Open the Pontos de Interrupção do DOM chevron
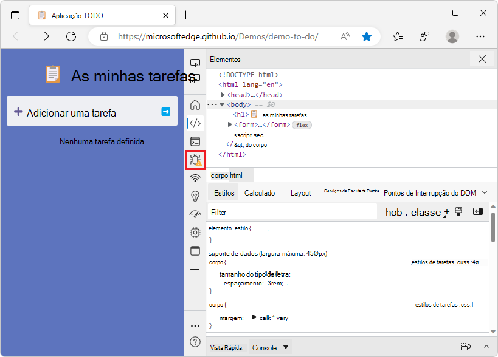Screen dimensions: 498x357 pyautogui.click(x=485, y=192)
